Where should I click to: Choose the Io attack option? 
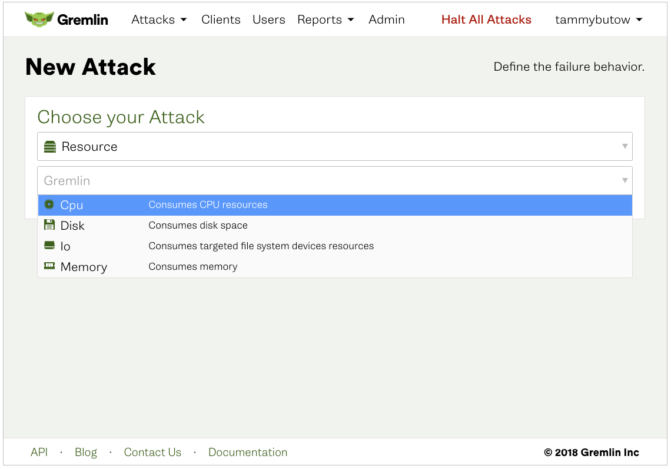click(335, 246)
